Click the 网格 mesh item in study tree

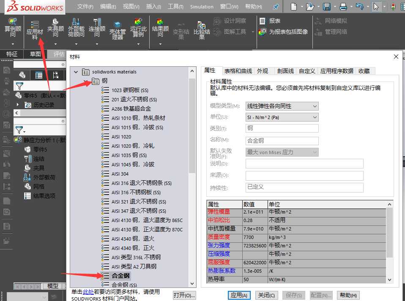pos(35,187)
